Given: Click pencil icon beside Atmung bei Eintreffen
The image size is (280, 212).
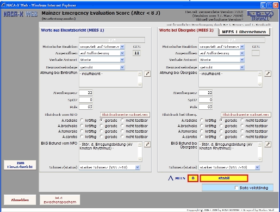Looking at the screenshot, I should [147, 74].
